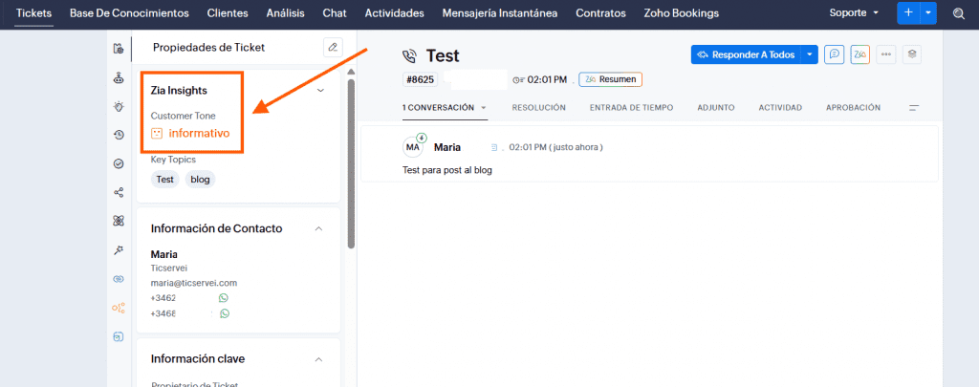The width and height of the screenshot is (979, 387).
Task: Click the share icon in left sidebar
Action: [119, 192]
